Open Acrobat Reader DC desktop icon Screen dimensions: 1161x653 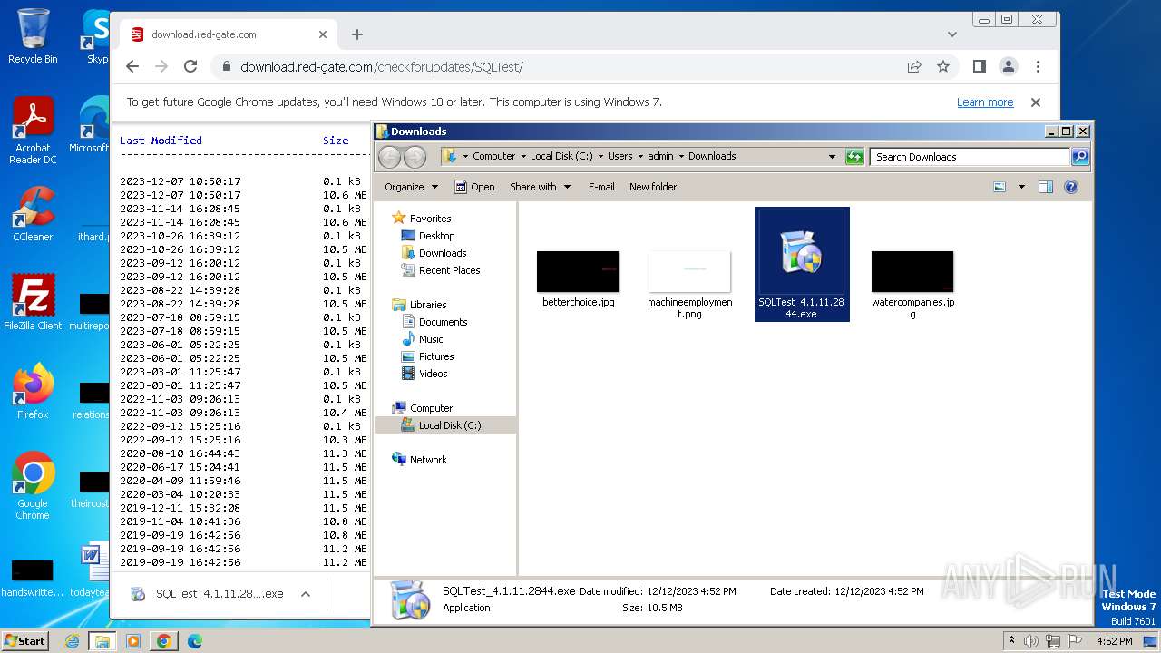33,131
